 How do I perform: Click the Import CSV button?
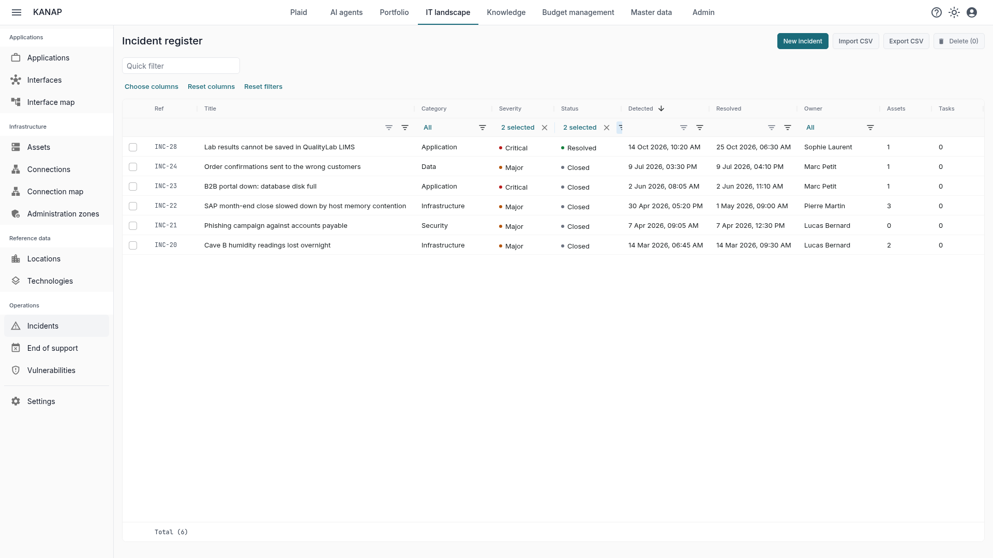(x=855, y=41)
